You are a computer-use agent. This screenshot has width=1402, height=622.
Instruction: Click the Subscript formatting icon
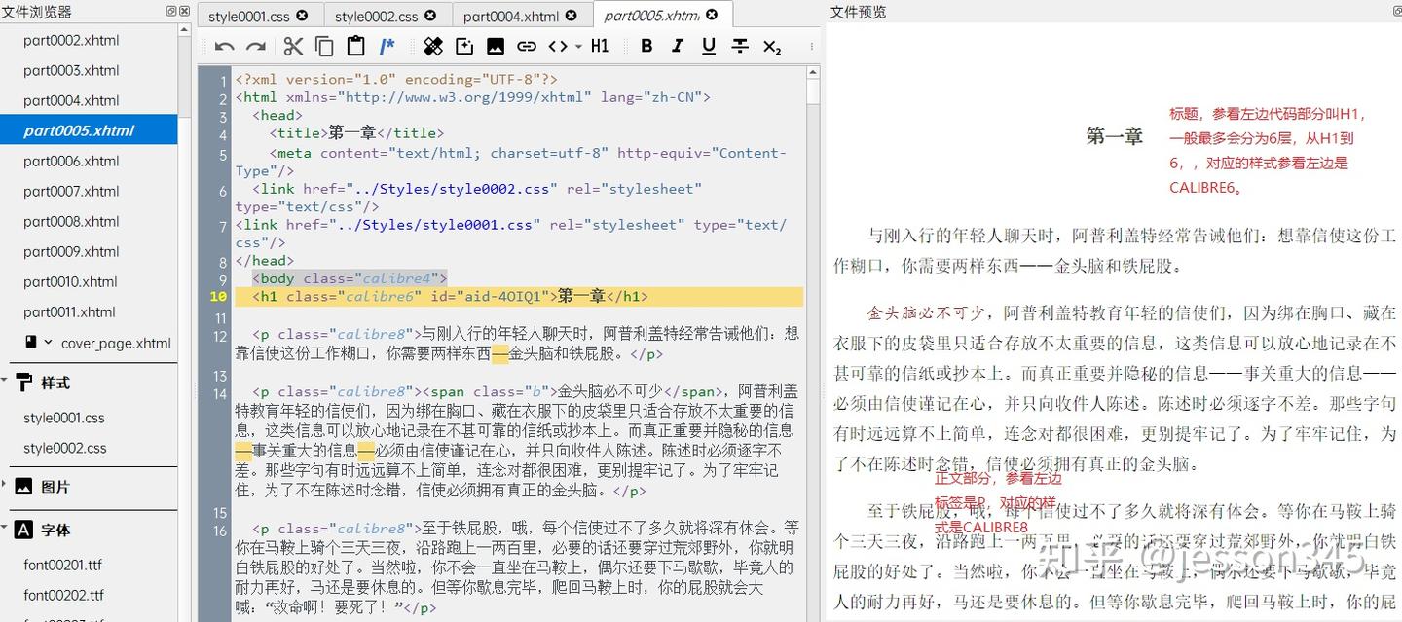pyautogui.click(x=771, y=46)
